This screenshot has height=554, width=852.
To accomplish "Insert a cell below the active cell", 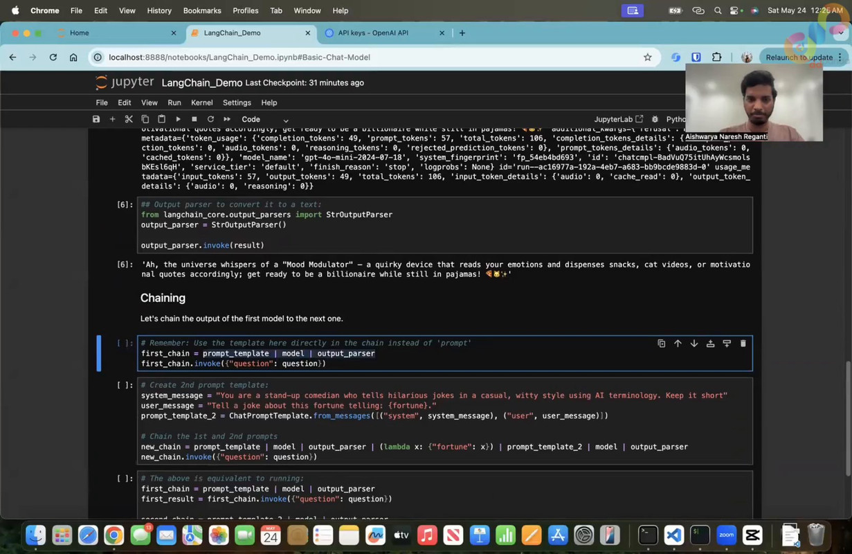I will [727, 343].
